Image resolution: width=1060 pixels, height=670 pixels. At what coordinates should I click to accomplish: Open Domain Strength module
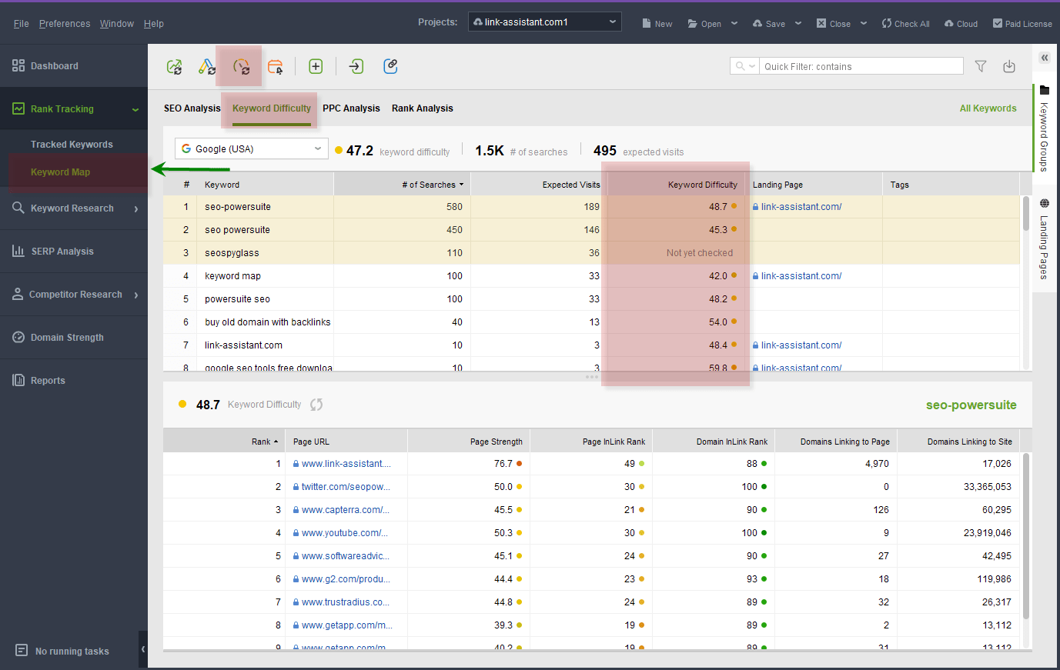coord(74,338)
